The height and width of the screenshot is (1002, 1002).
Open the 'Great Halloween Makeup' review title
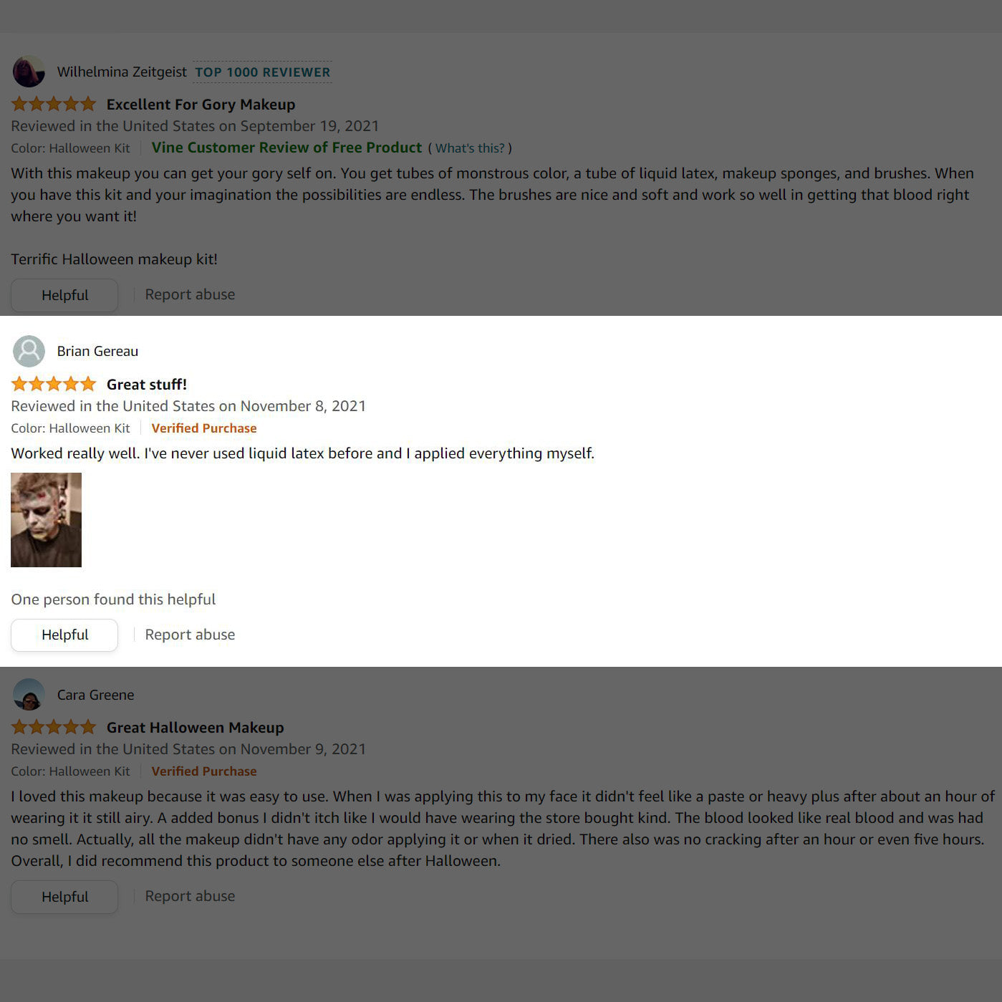coord(195,728)
